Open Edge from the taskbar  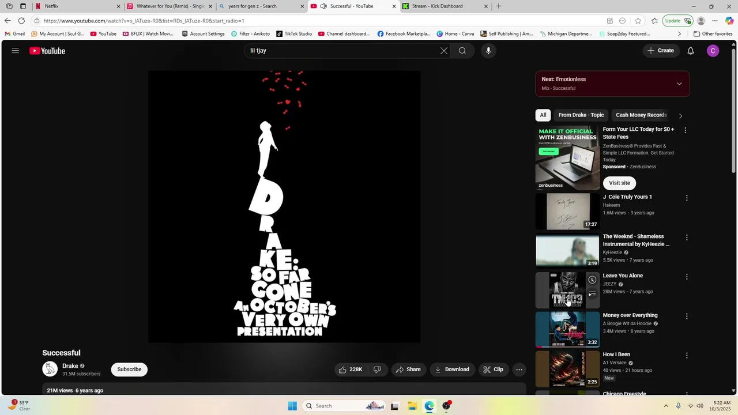429,406
